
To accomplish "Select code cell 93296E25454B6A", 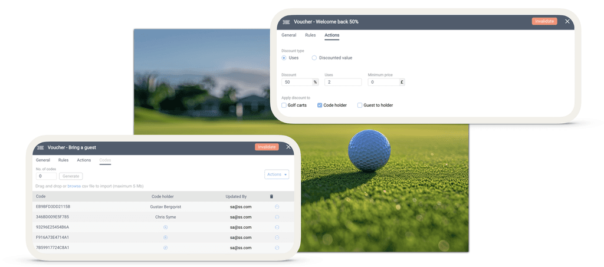I will 52,228.
